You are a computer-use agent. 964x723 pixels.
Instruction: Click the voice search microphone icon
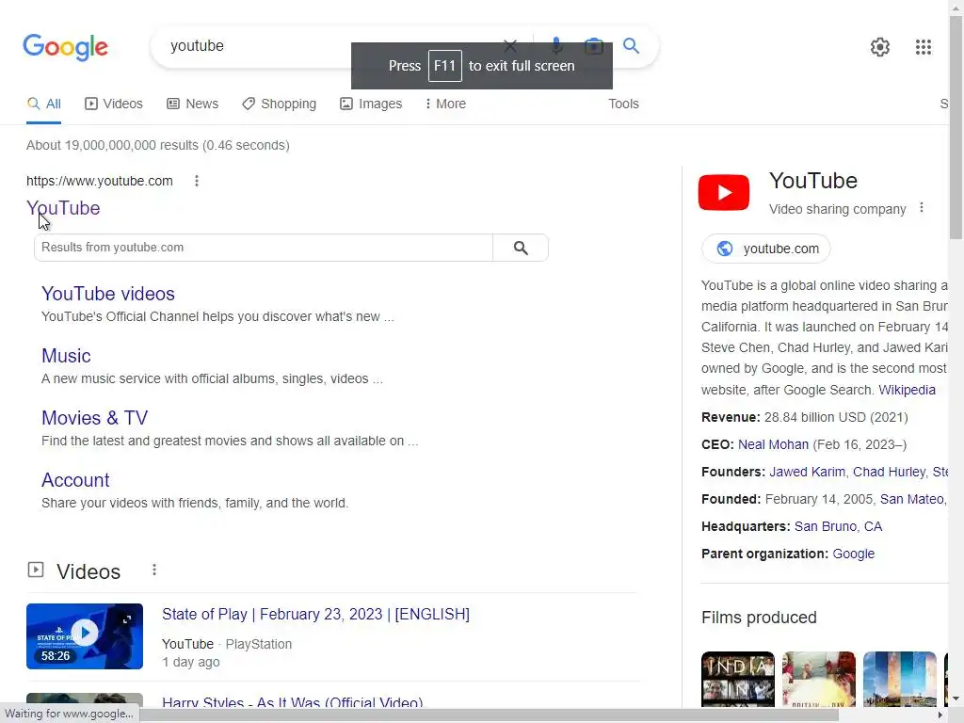coord(555,46)
